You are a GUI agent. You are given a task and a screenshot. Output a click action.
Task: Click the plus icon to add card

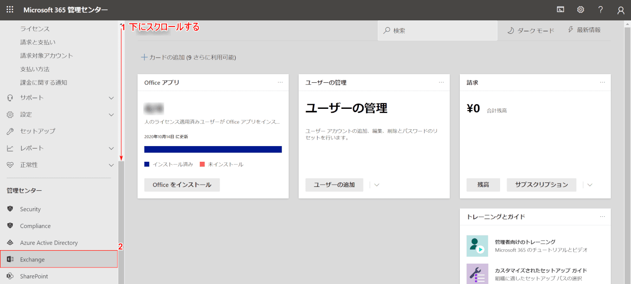(144, 57)
